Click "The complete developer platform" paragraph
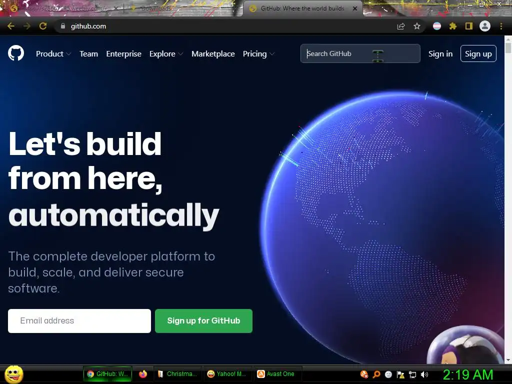 [111, 272]
